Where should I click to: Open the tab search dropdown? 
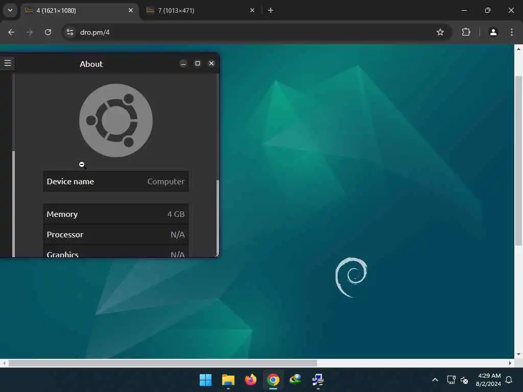tap(10, 10)
